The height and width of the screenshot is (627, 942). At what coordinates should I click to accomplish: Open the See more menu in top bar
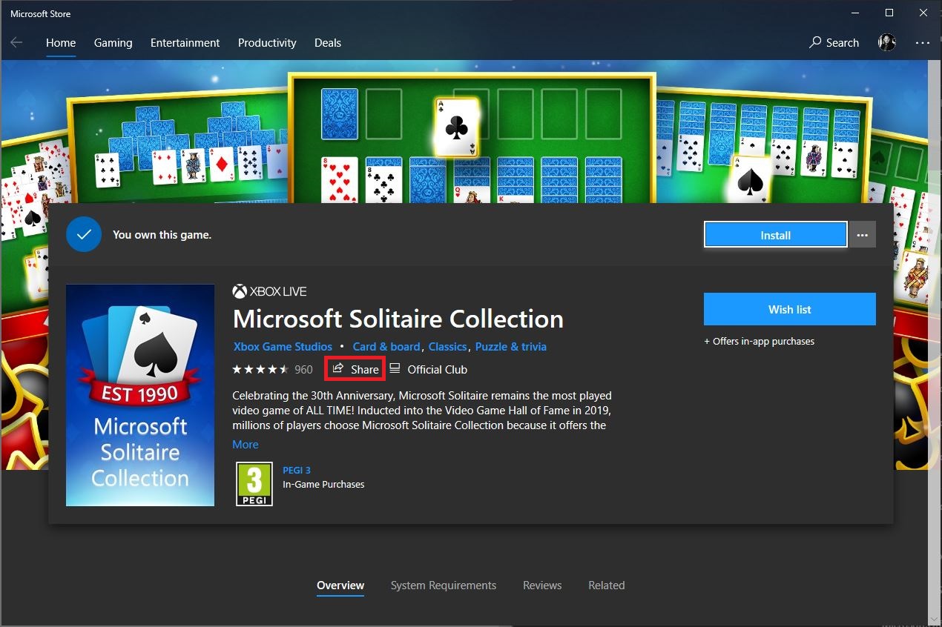pos(922,43)
